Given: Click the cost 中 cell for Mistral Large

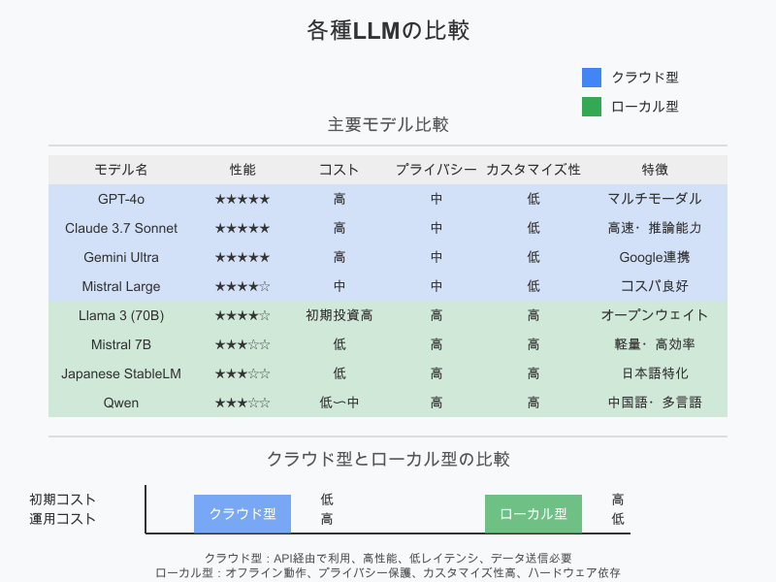Looking at the screenshot, I should (339, 286).
